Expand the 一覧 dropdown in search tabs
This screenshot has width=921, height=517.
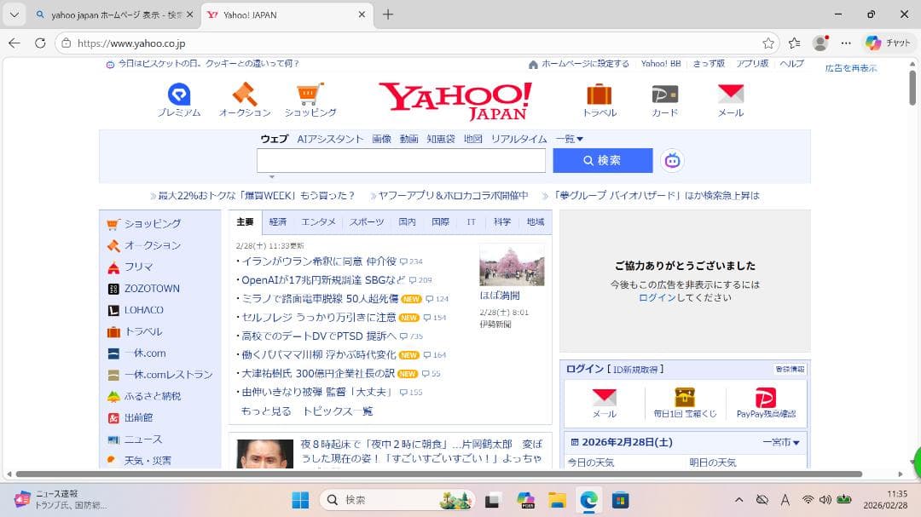[x=569, y=139]
